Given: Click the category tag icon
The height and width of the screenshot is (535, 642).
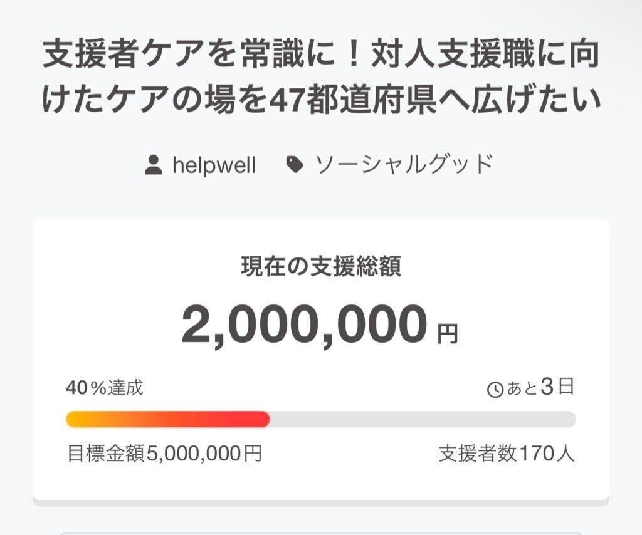Looking at the screenshot, I should (295, 165).
